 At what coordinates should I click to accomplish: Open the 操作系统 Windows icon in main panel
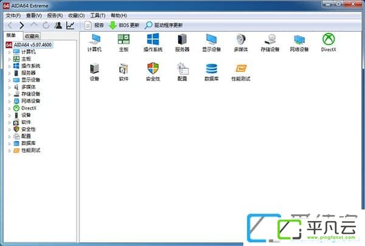click(x=153, y=43)
